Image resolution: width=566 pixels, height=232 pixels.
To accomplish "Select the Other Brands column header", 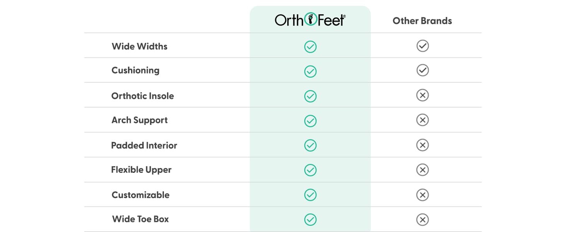I will (x=422, y=21).
